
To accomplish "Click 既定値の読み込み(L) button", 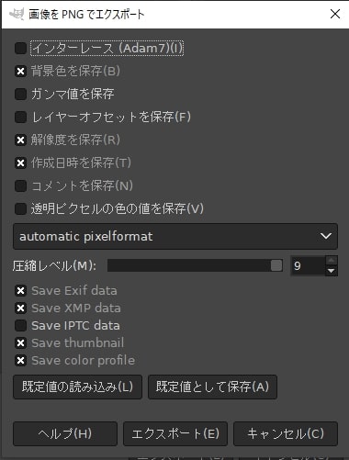I will (78, 387).
